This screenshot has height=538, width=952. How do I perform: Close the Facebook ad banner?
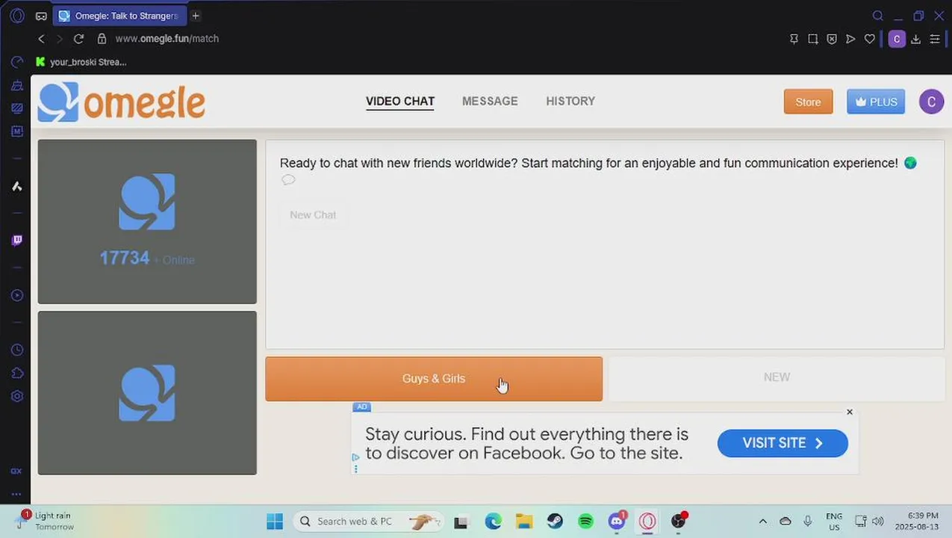pos(850,412)
